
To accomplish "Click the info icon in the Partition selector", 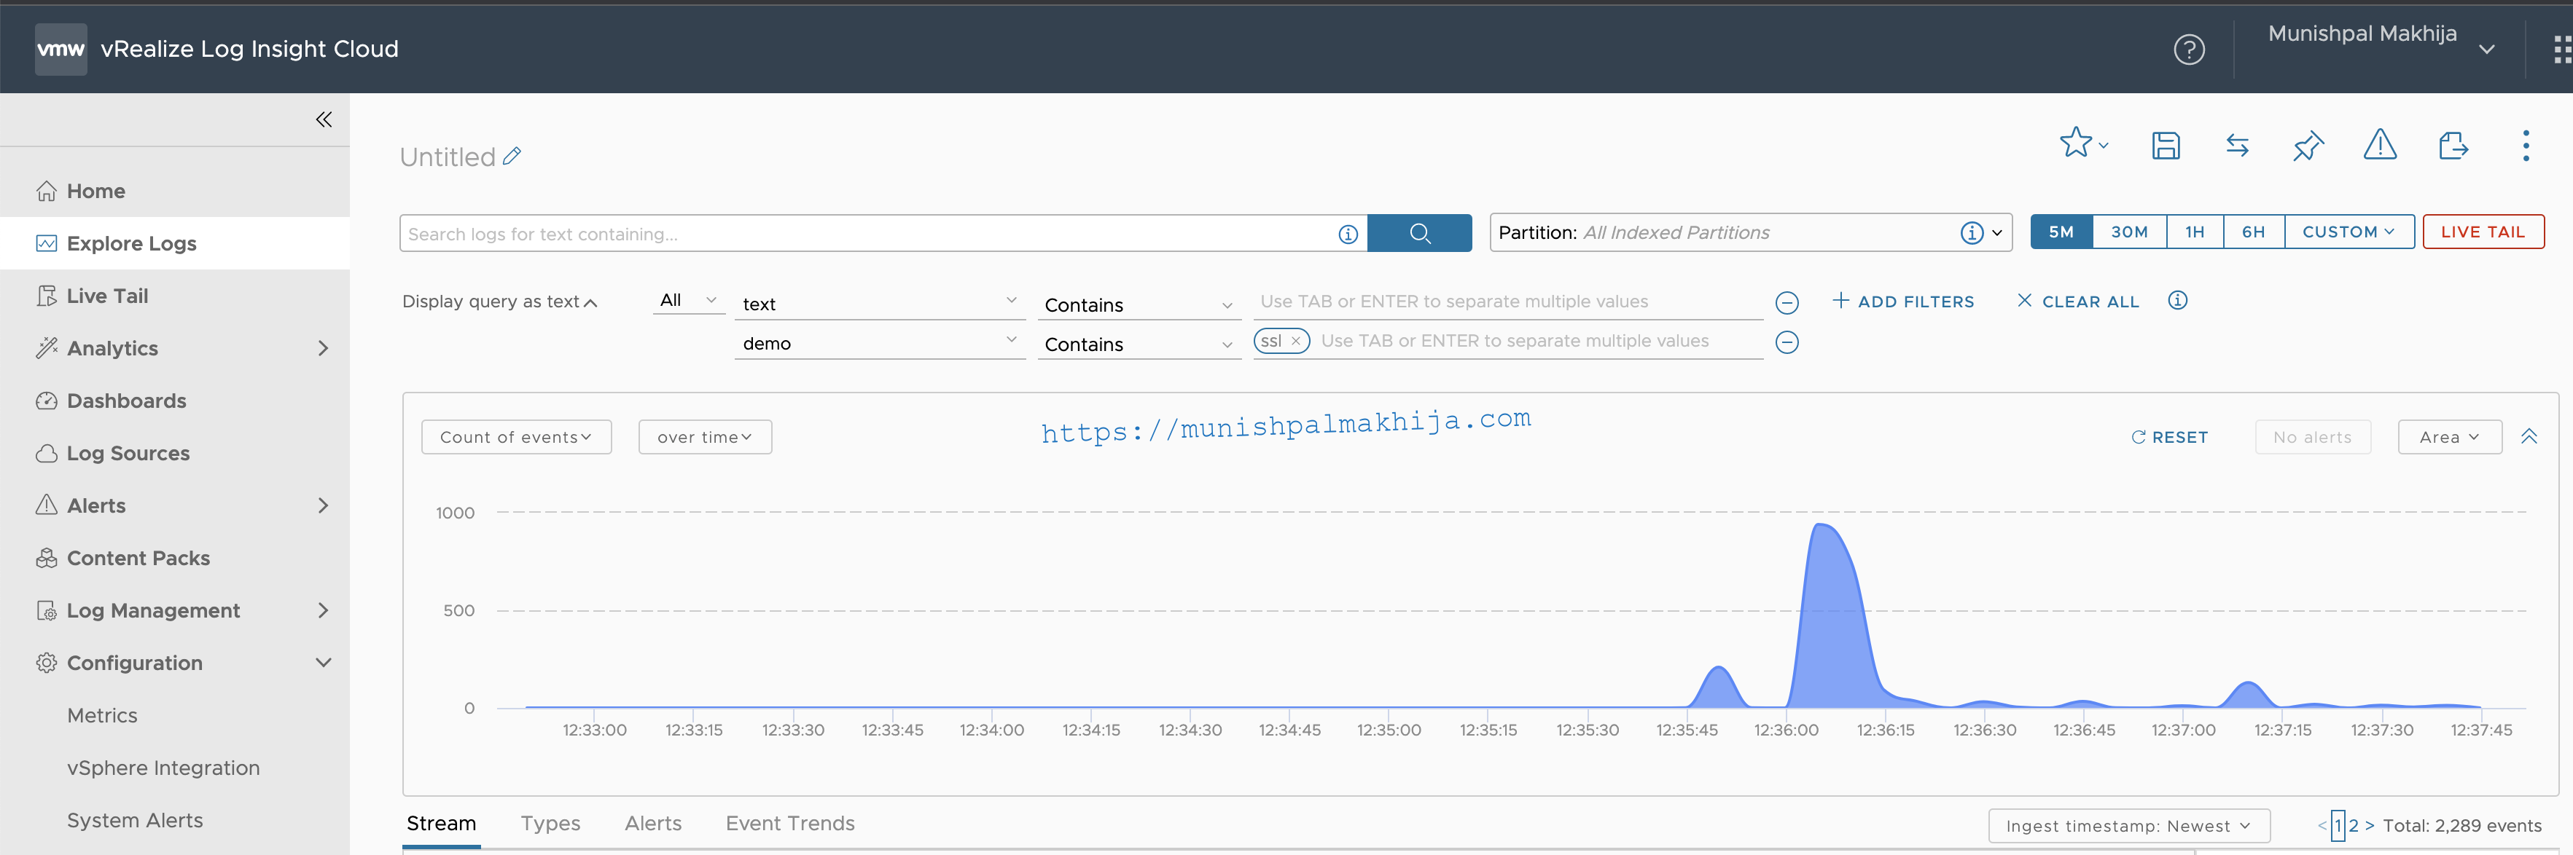I will pos(1971,234).
